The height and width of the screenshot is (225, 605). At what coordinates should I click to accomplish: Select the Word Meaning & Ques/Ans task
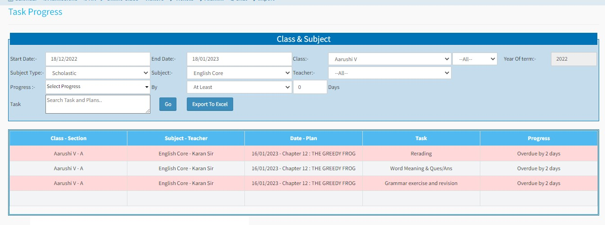coord(421,168)
